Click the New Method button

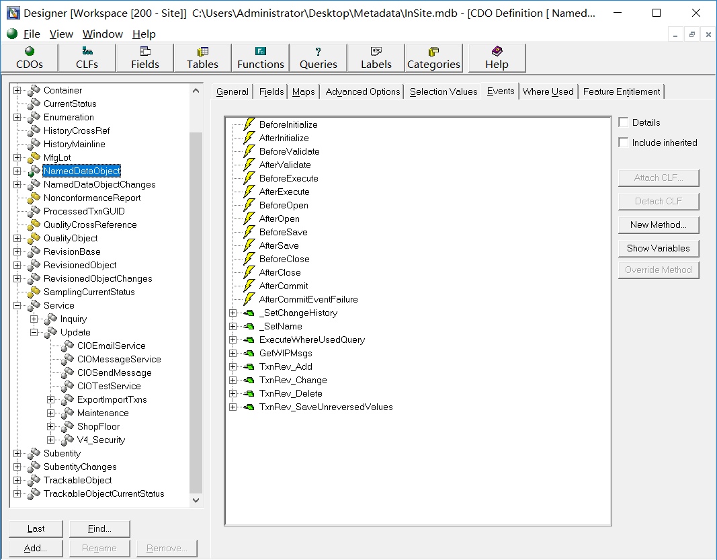coord(658,225)
